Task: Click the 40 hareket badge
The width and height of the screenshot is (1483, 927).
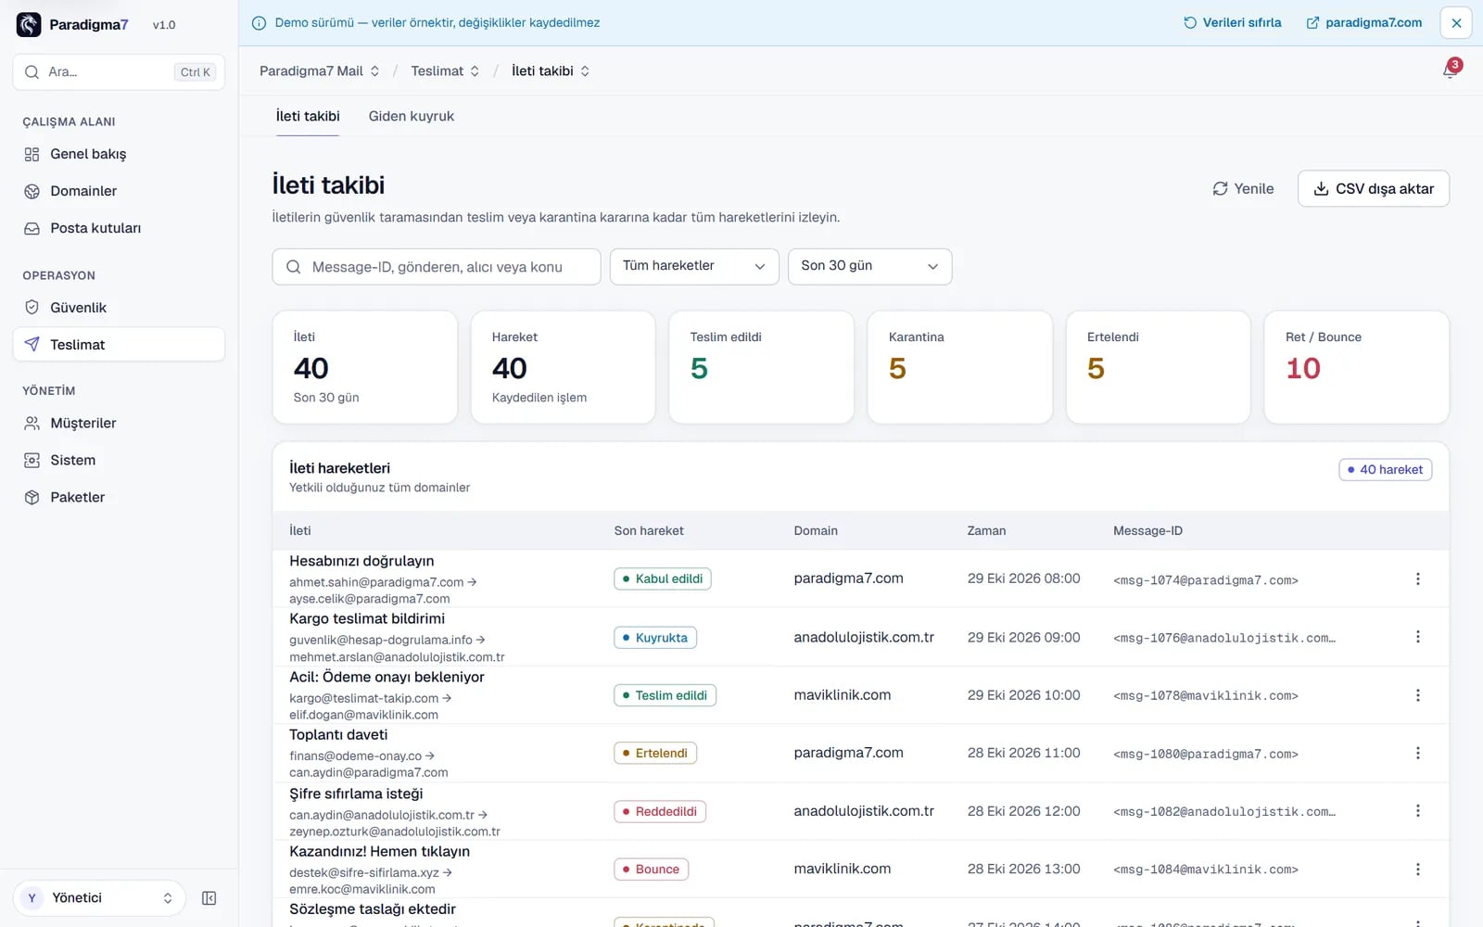Action: 1386,470
